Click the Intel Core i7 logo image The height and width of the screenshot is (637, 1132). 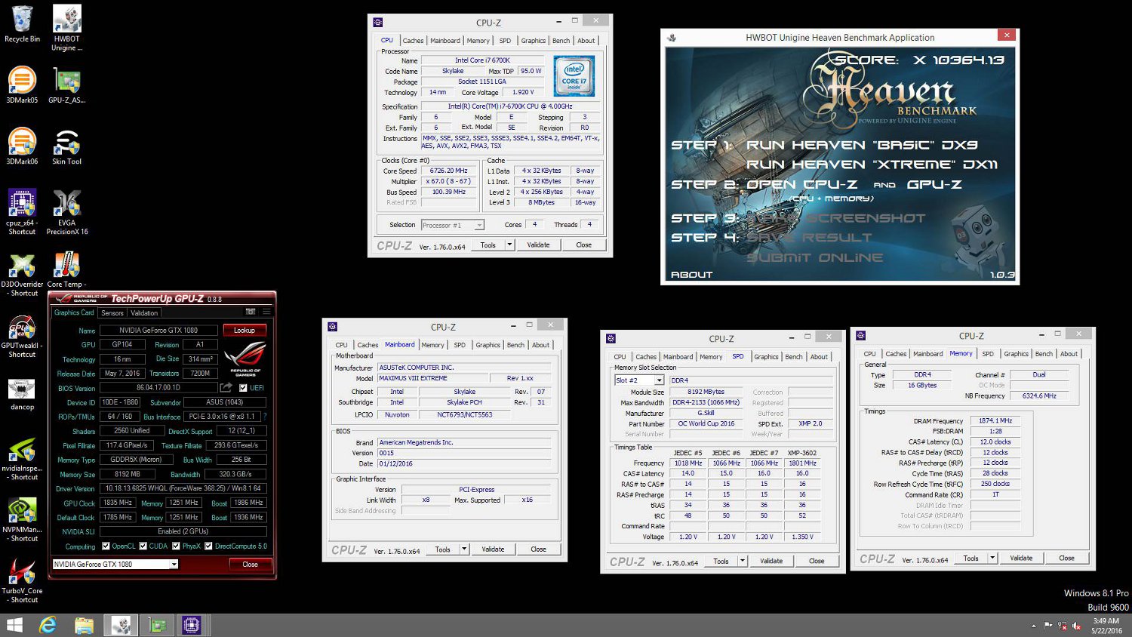[x=574, y=75]
